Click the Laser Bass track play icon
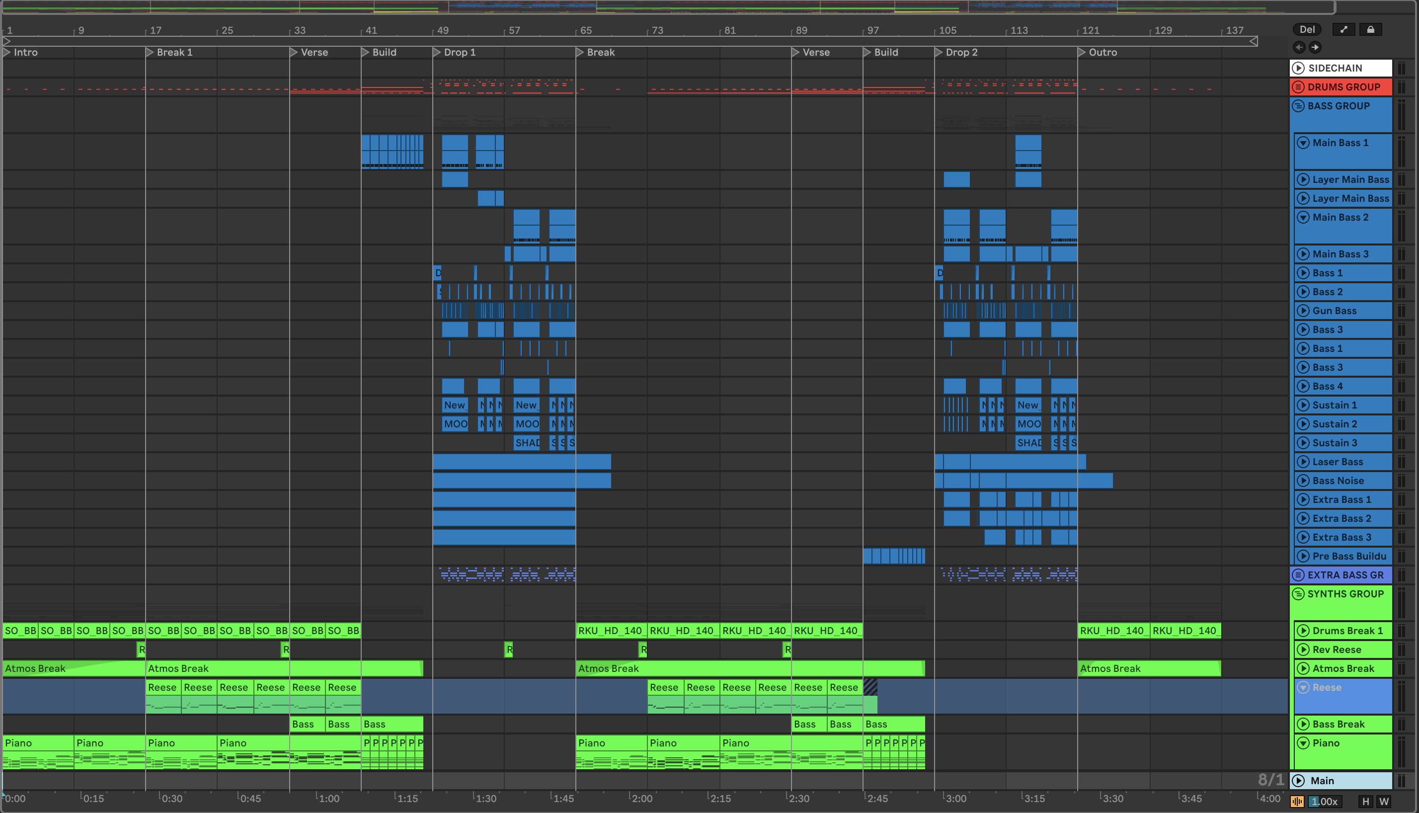The width and height of the screenshot is (1419, 813). (1303, 462)
